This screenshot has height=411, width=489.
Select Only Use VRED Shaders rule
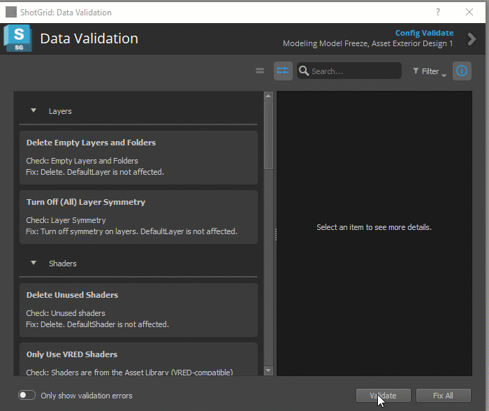138,359
